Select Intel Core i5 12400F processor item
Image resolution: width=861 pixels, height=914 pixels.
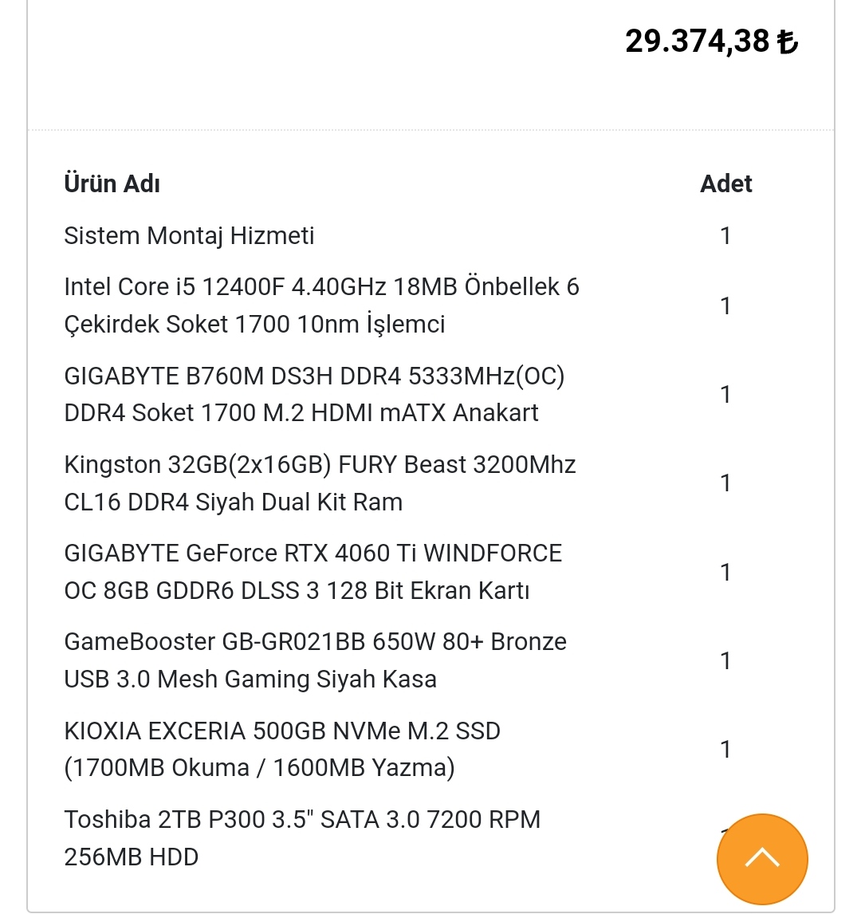[321, 305]
